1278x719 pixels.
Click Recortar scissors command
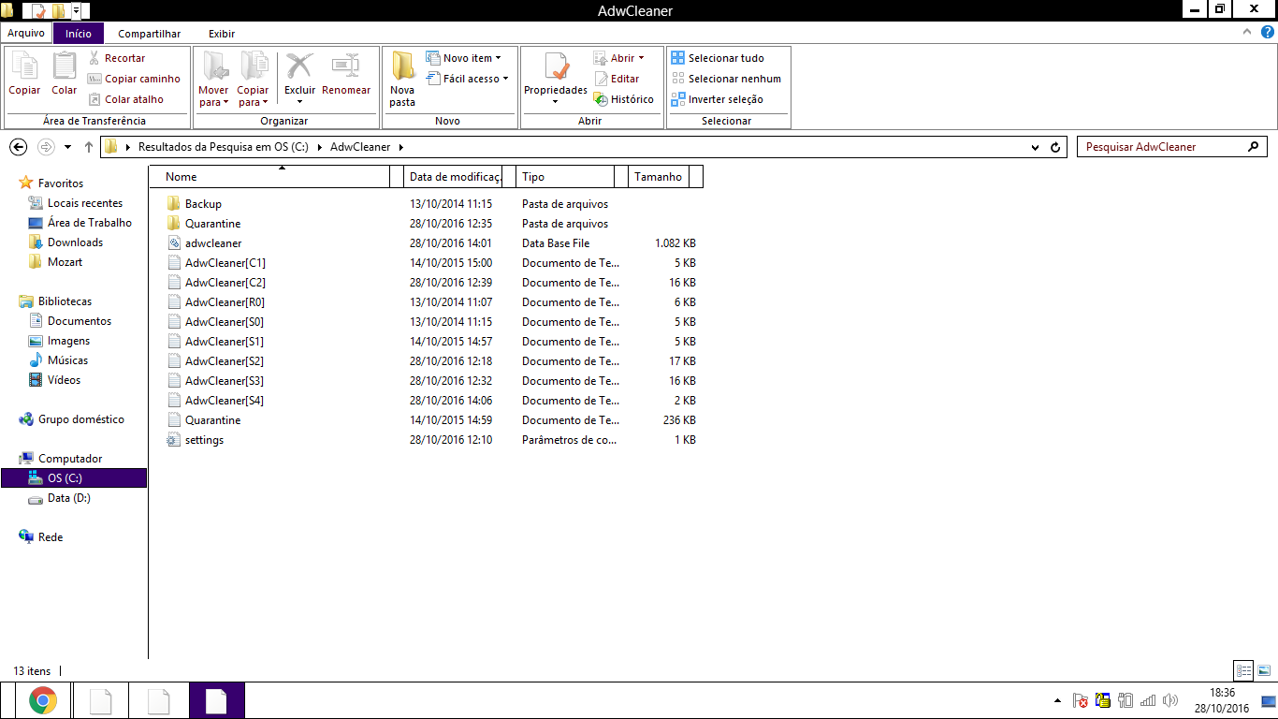117,58
